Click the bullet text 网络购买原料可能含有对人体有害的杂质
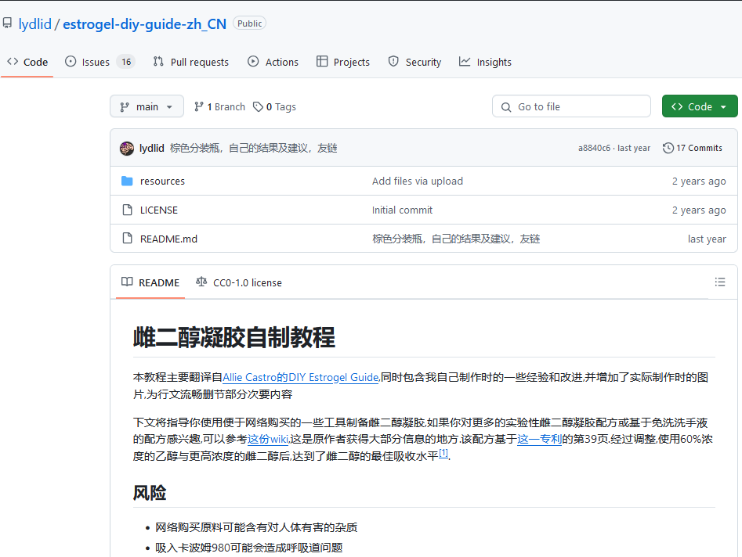This screenshot has width=742, height=557. pyautogui.click(x=256, y=527)
